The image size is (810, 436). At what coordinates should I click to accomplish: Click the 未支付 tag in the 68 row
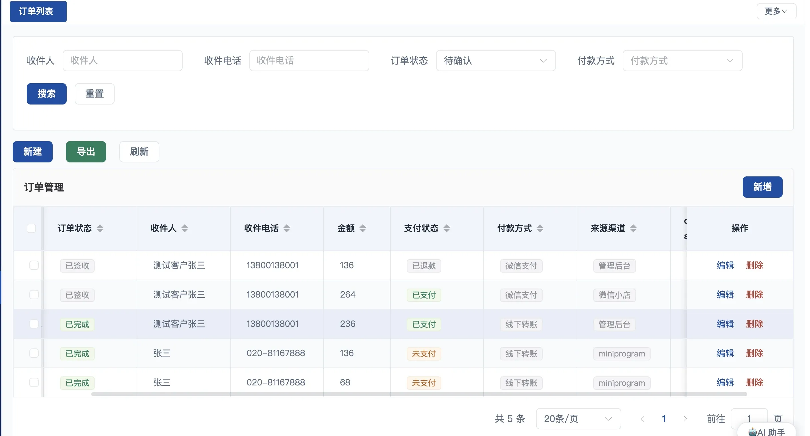pos(424,383)
